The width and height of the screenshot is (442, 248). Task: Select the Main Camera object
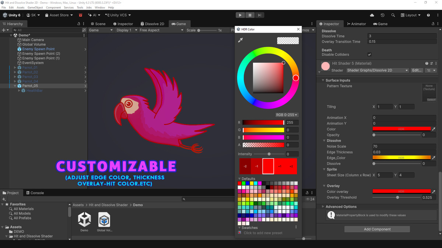click(33, 40)
